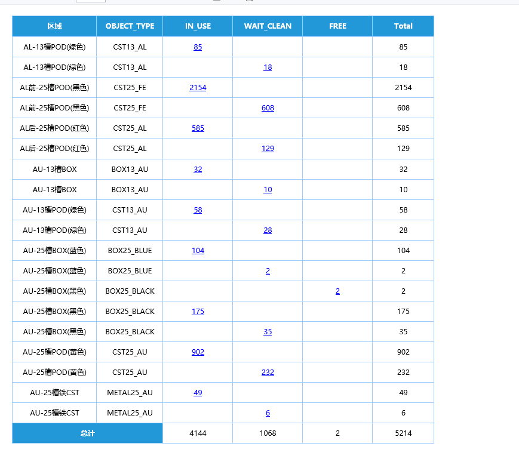Click the FREE column header
The width and height of the screenshot is (519, 471).
[x=337, y=26]
